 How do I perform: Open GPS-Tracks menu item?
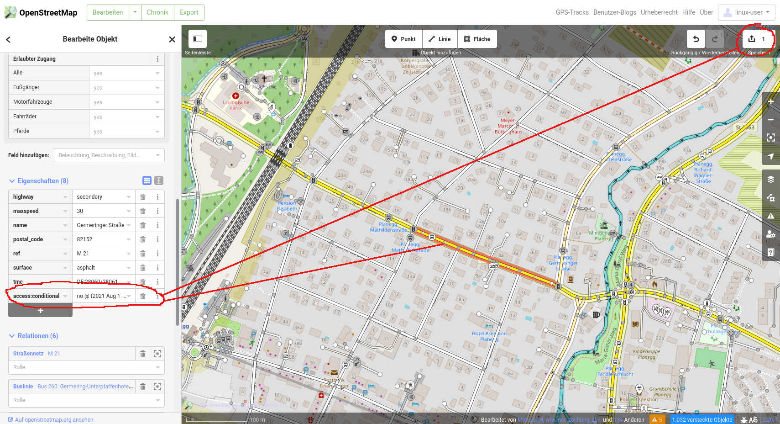[572, 12]
